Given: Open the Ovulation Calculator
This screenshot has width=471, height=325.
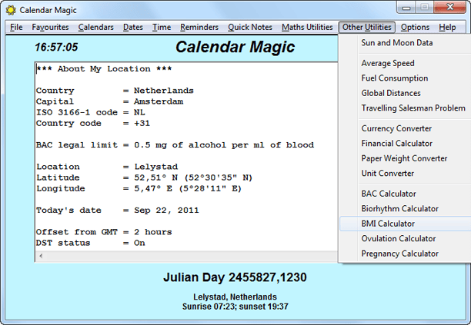Looking at the screenshot, I should click(406, 239).
